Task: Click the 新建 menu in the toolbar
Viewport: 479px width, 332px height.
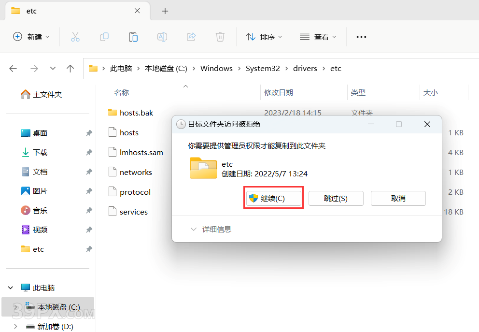Action: pos(30,36)
